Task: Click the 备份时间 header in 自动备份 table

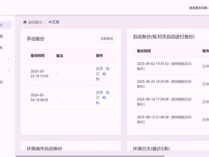Action: 144,51
